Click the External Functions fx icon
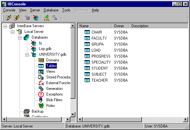Viewport: 190px width, 130px height. 41,83
